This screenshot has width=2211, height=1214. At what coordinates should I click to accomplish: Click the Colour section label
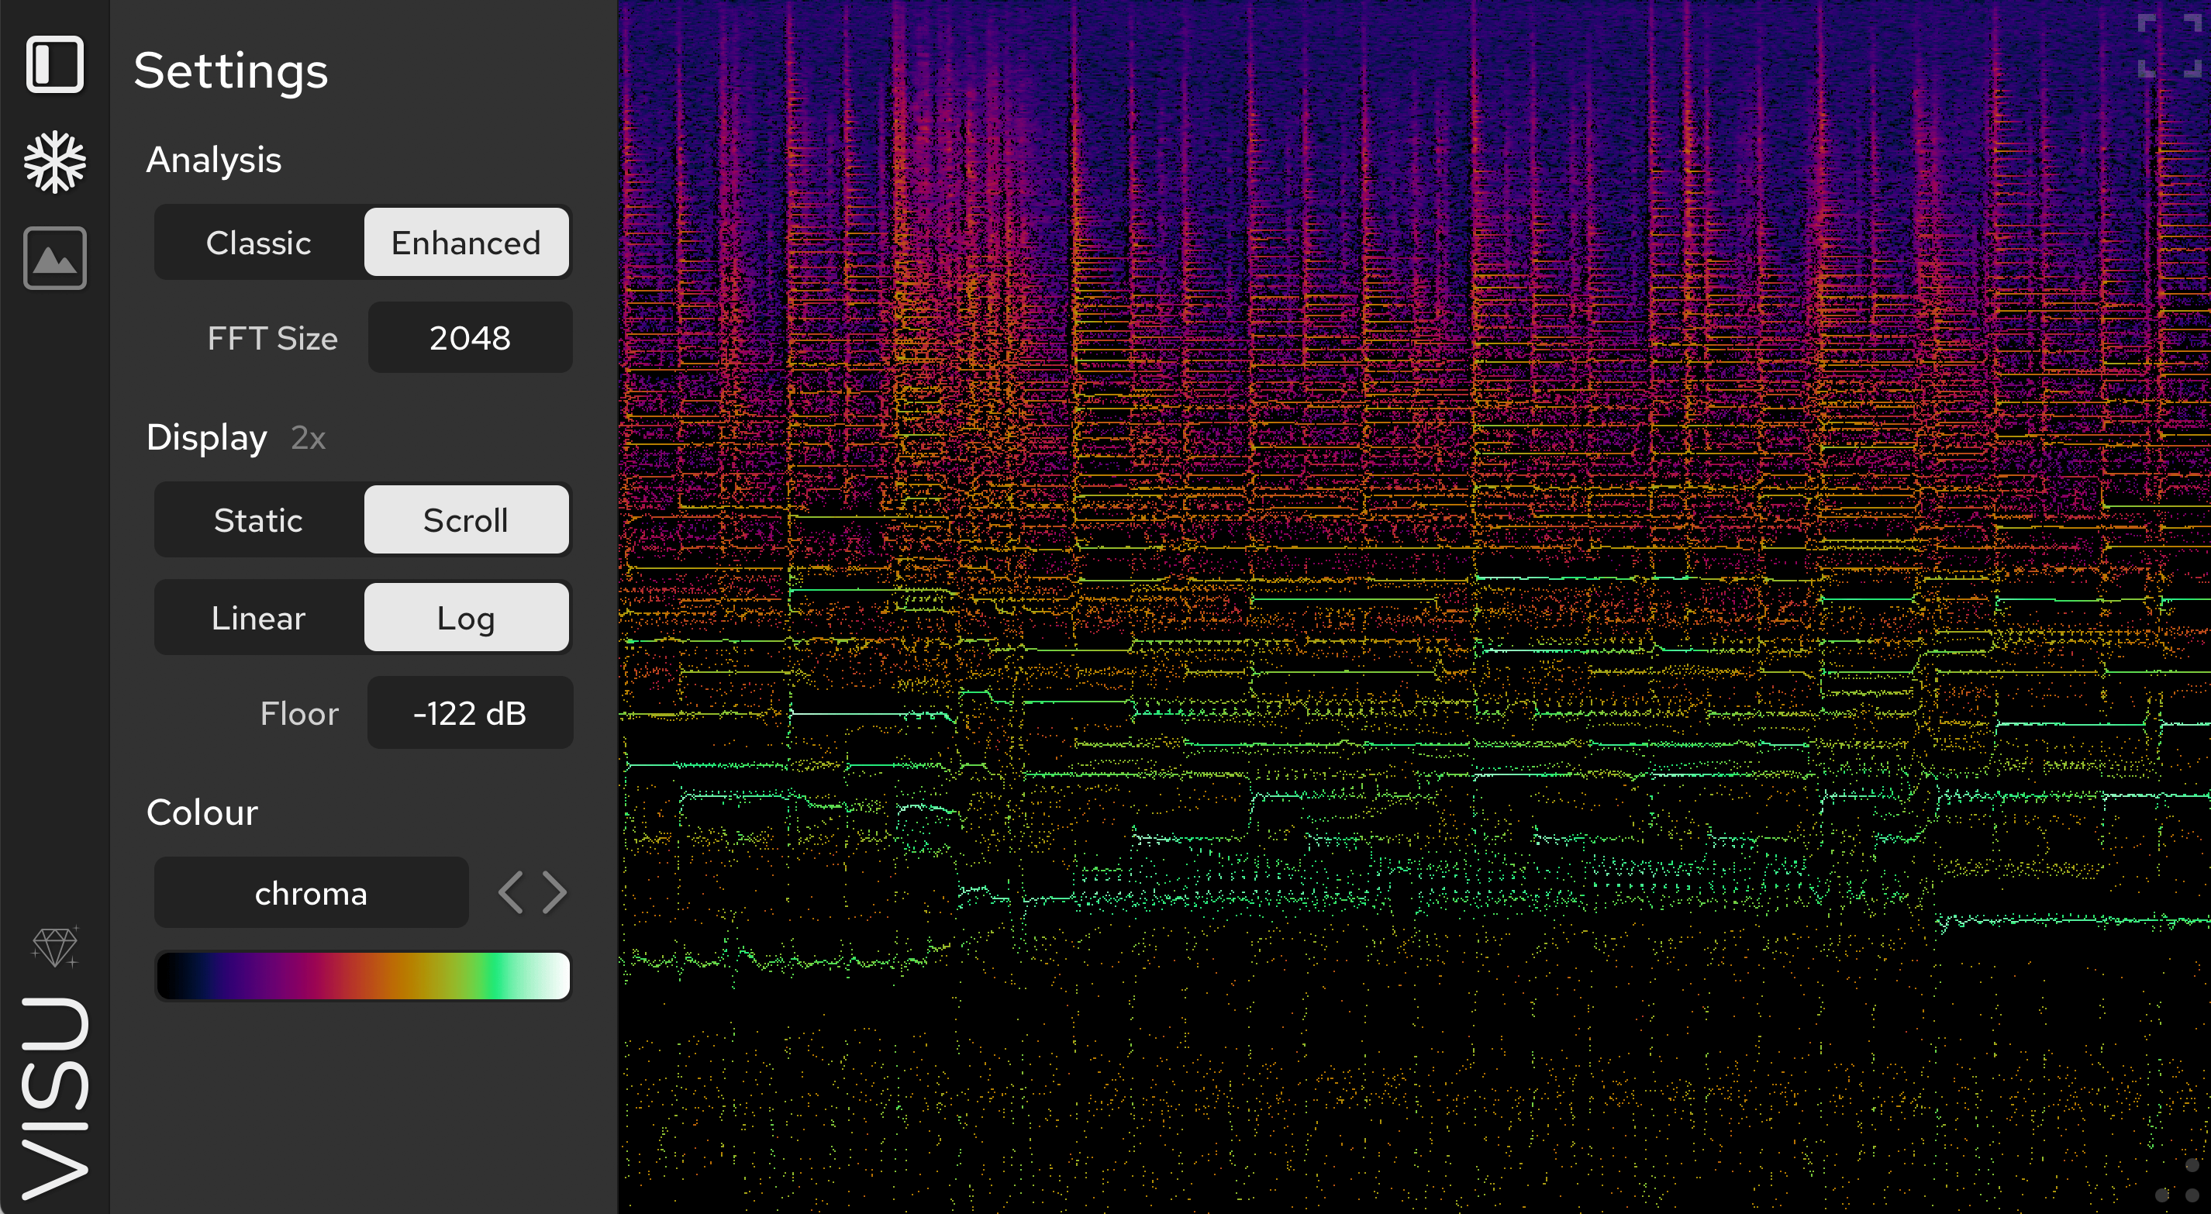(x=202, y=812)
